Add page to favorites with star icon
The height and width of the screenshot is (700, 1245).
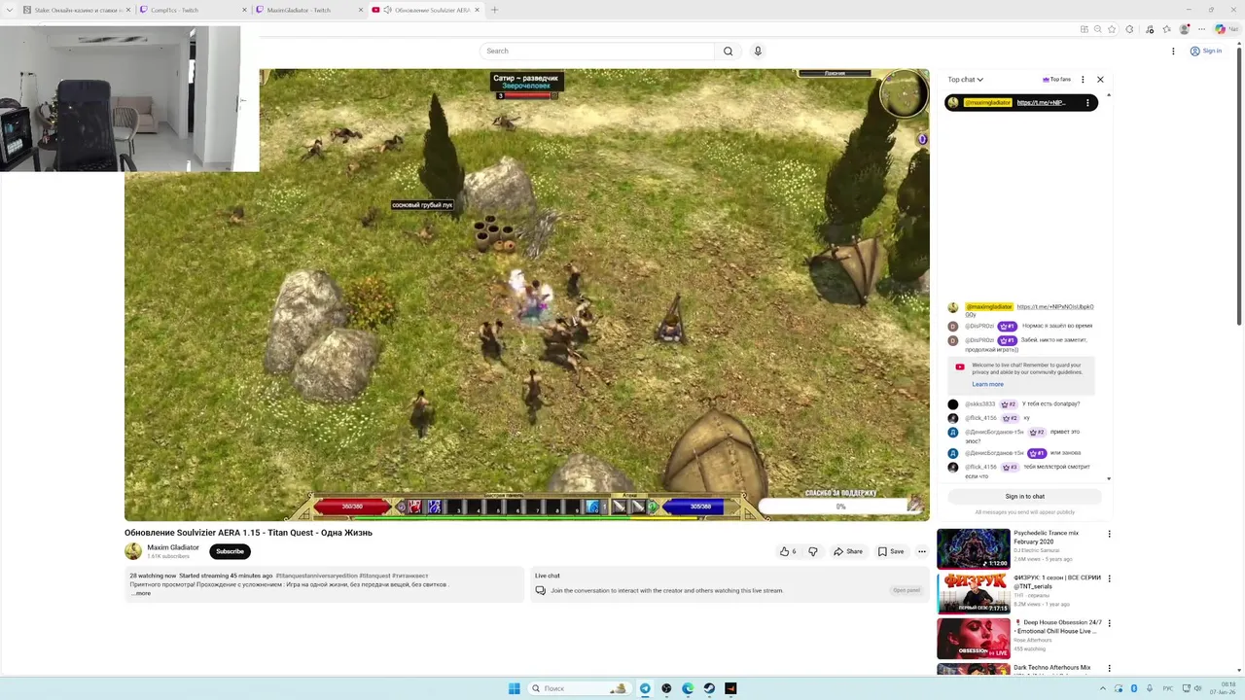pyautogui.click(x=1112, y=29)
